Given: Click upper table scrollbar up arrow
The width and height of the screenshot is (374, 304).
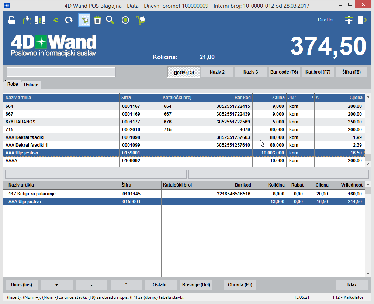Looking at the screenshot, I should [368, 97].
